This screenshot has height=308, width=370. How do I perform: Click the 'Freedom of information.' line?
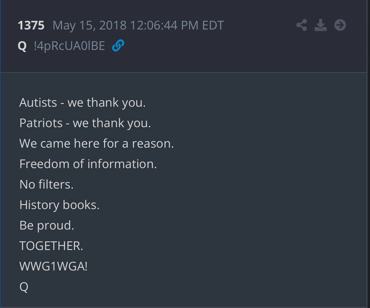point(88,164)
